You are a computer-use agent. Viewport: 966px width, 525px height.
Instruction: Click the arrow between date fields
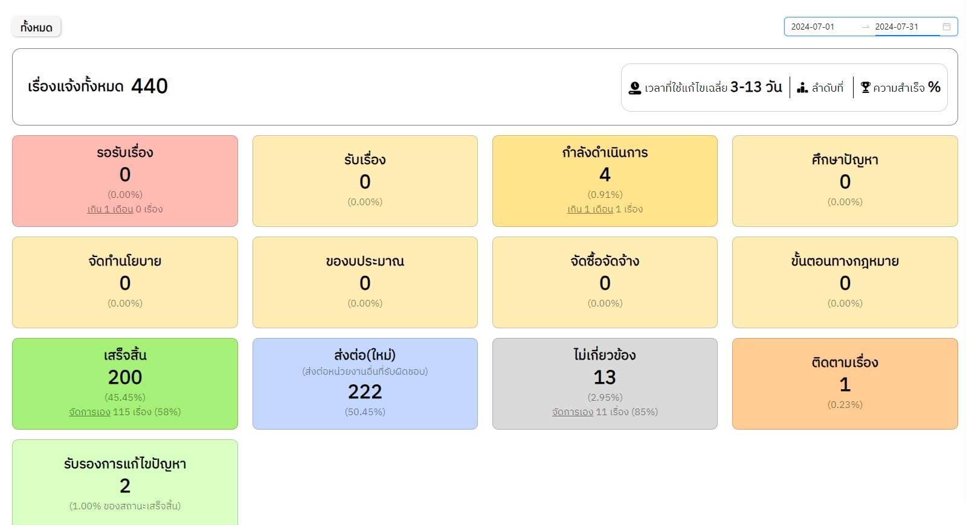point(865,27)
